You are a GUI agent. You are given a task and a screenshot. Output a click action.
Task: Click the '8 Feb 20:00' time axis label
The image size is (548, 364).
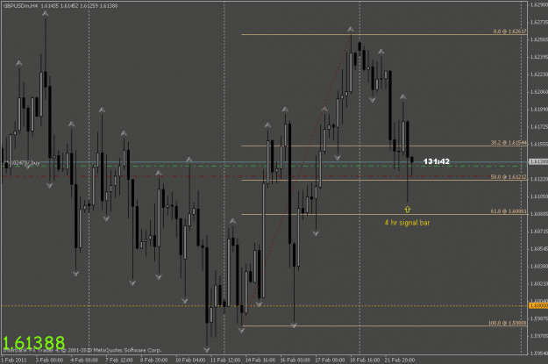154,360
